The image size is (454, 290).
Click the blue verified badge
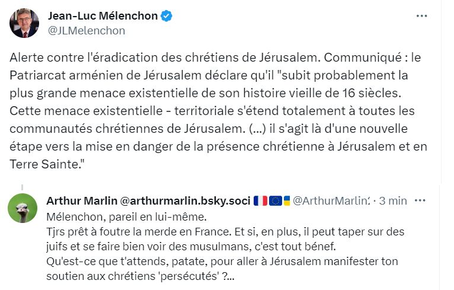click(168, 17)
